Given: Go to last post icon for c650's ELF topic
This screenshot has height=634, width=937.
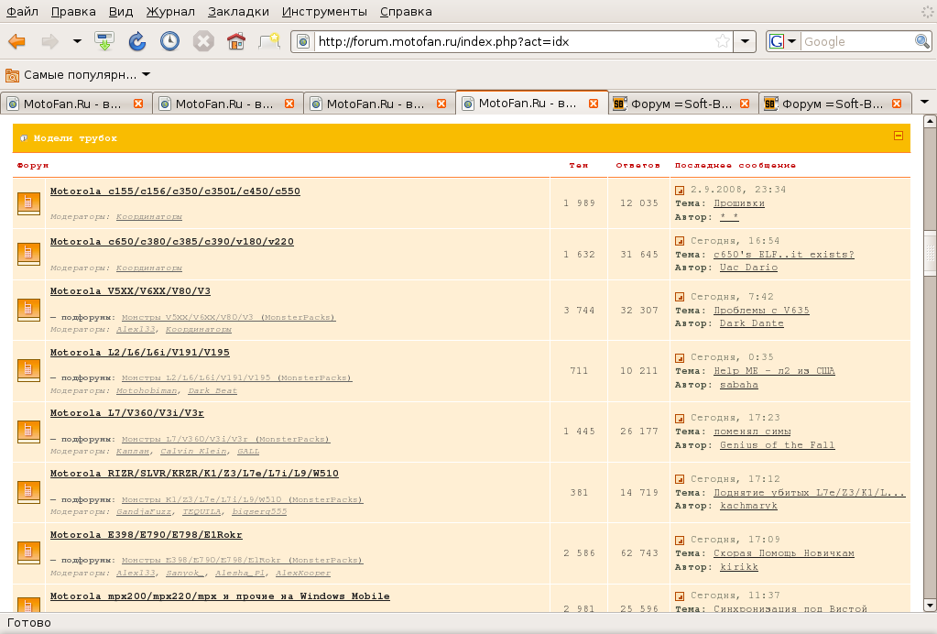Looking at the screenshot, I should pyautogui.click(x=680, y=241).
